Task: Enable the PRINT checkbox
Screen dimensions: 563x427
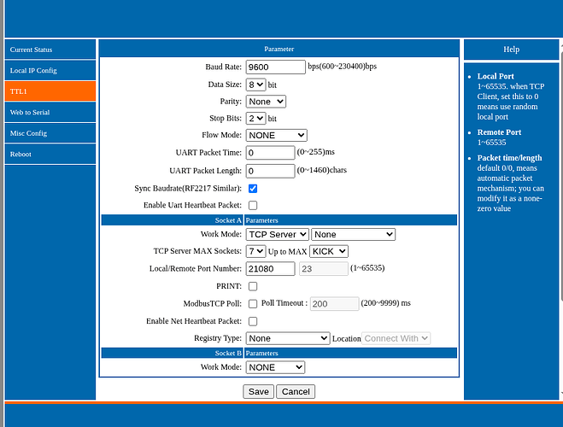Action: 253,286
